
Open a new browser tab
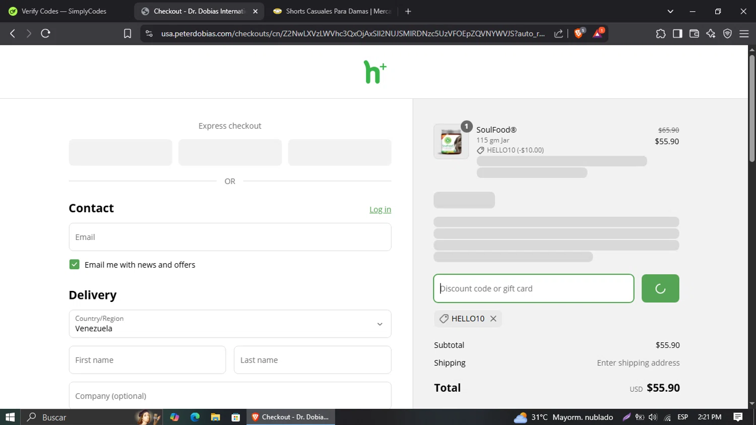click(x=408, y=11)
